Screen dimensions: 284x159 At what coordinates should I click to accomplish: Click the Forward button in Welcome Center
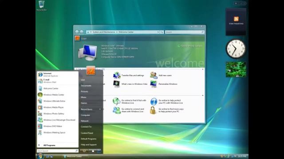[x=82, y=32]
